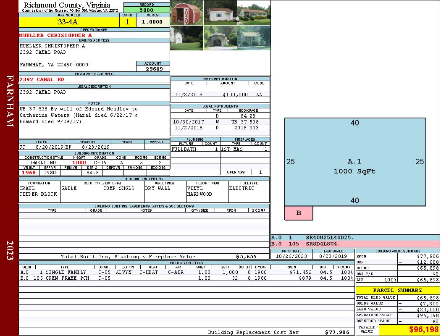Click foundation value CINDER BLOCK
Screen dimensions: 441x336
[38, 194]
